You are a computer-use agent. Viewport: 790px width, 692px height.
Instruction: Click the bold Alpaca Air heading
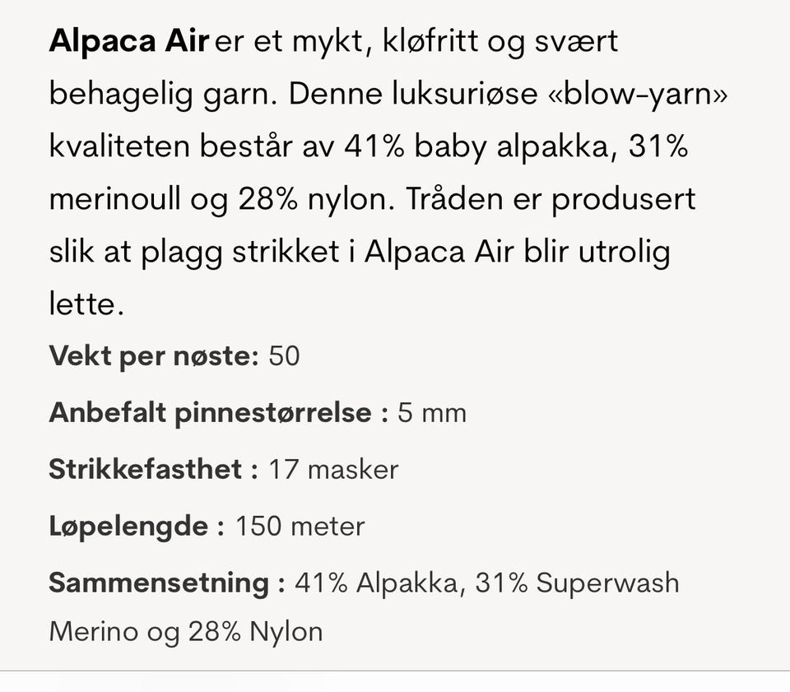coord(128,41)
